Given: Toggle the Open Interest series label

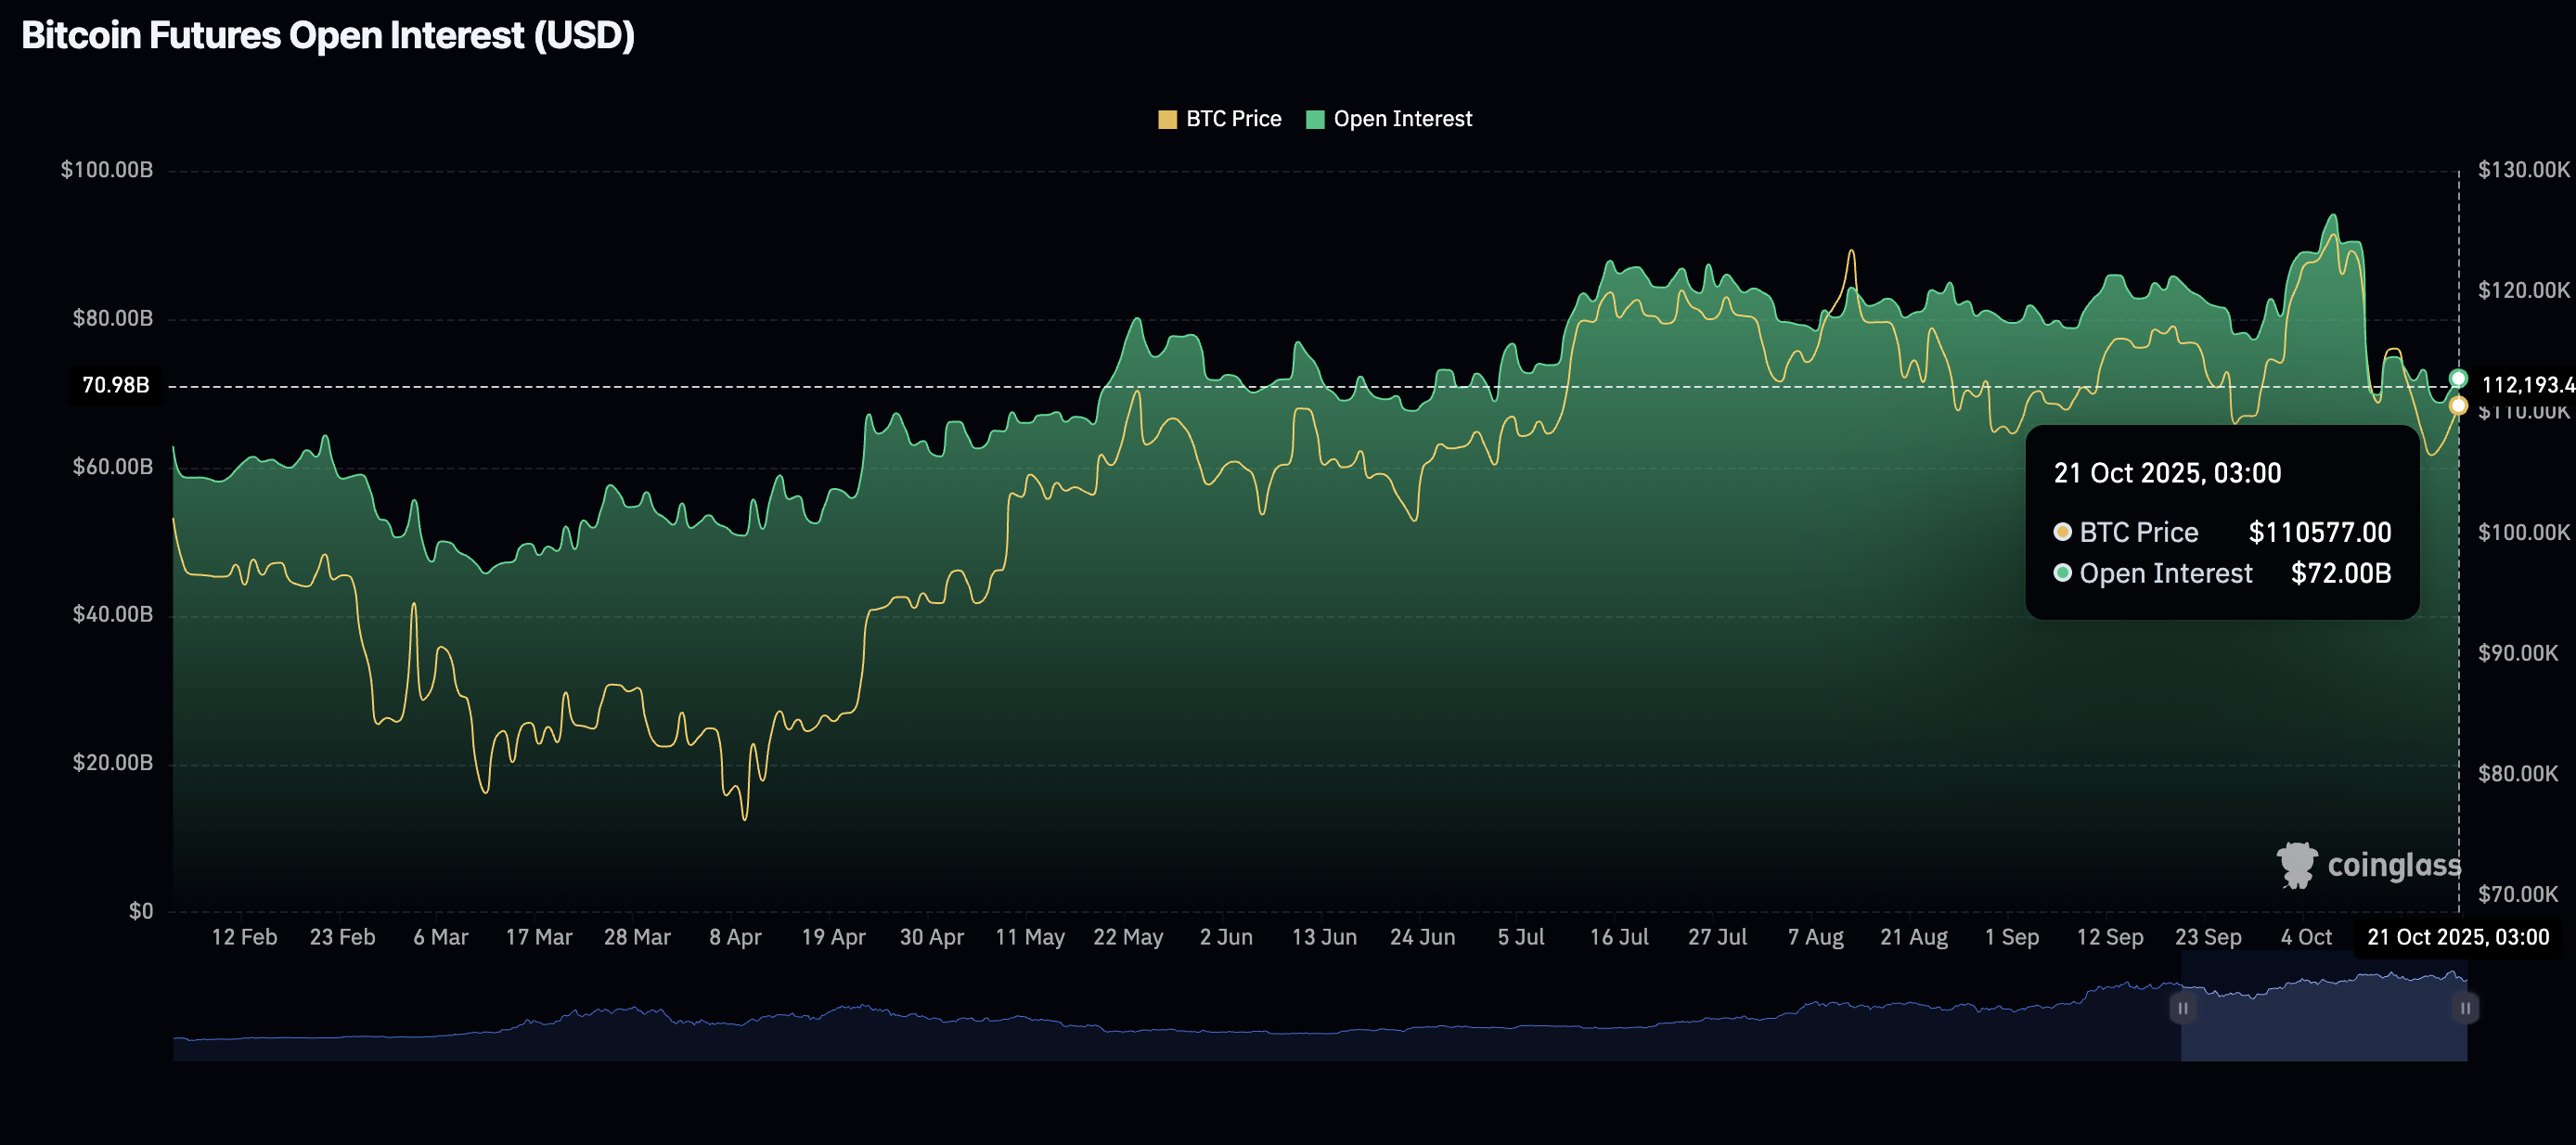Looking at the screenshot, I should [1402, 119].
